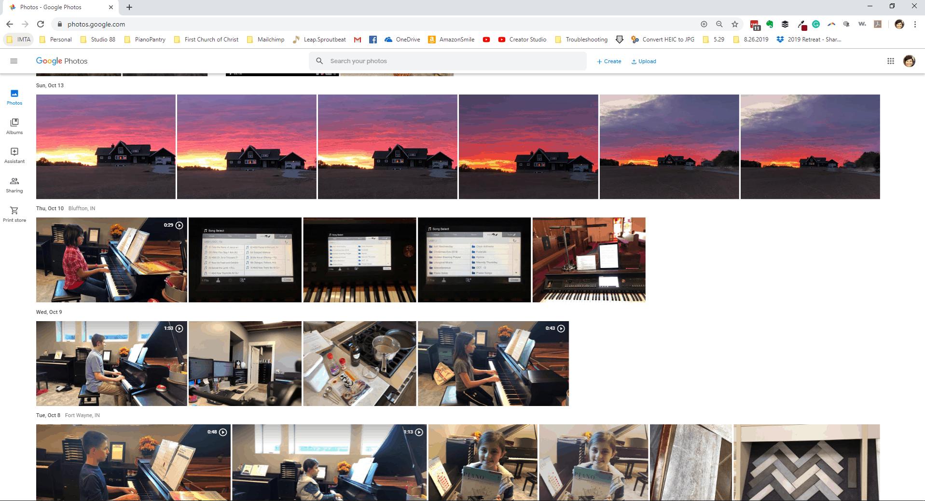
Task: Open the Google apps grid
Action: [891, 61]
